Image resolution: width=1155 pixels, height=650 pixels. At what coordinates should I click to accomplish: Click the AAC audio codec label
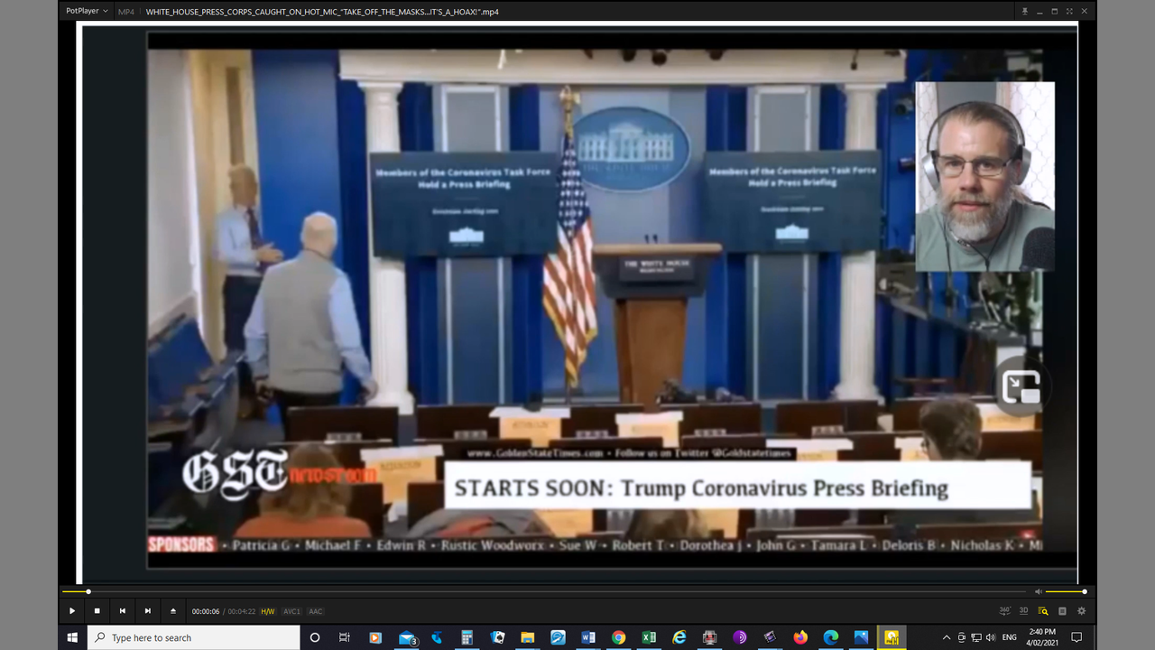[x=316, y=611]
